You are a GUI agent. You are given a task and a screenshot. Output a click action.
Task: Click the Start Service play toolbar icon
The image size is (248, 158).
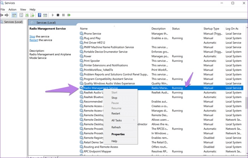(53, 15)
